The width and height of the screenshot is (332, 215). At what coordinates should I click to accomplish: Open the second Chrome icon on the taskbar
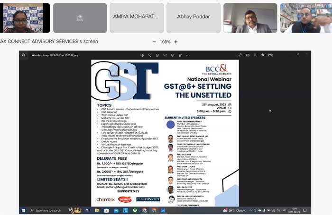(154, 210)
